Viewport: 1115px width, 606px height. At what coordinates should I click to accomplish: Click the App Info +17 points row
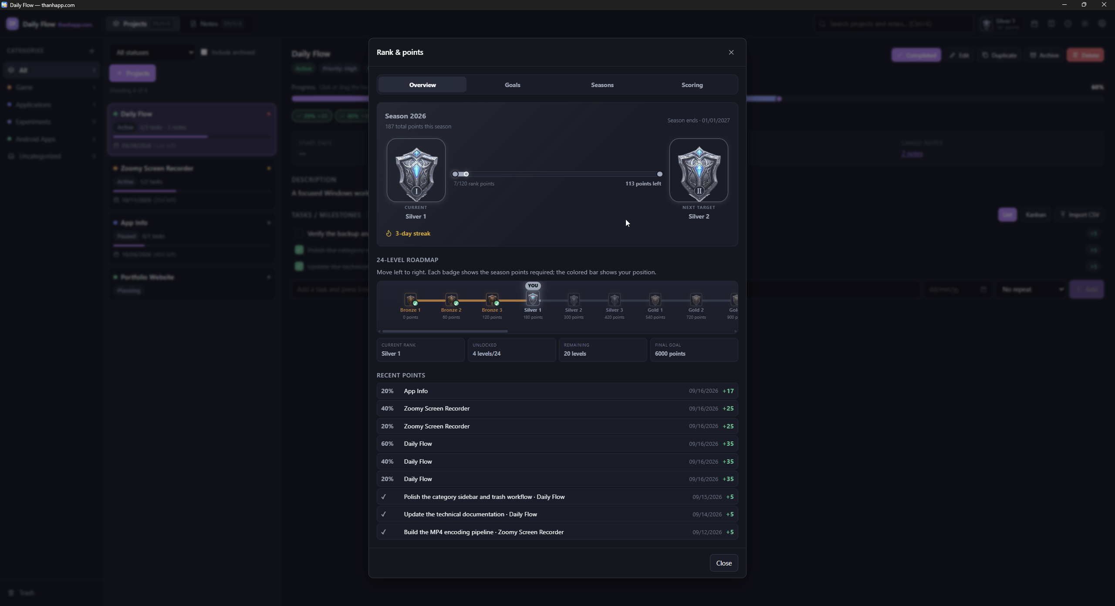[x=557, y=391]
